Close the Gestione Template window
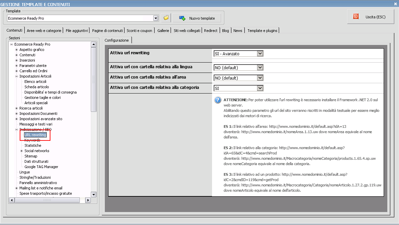This screenshot has width=399, height=225. [395, 4]
